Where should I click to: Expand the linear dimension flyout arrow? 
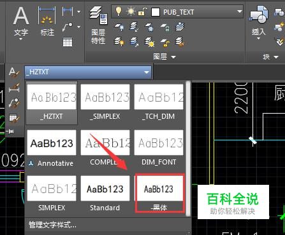pyautogui.click(x=79, y=11)
